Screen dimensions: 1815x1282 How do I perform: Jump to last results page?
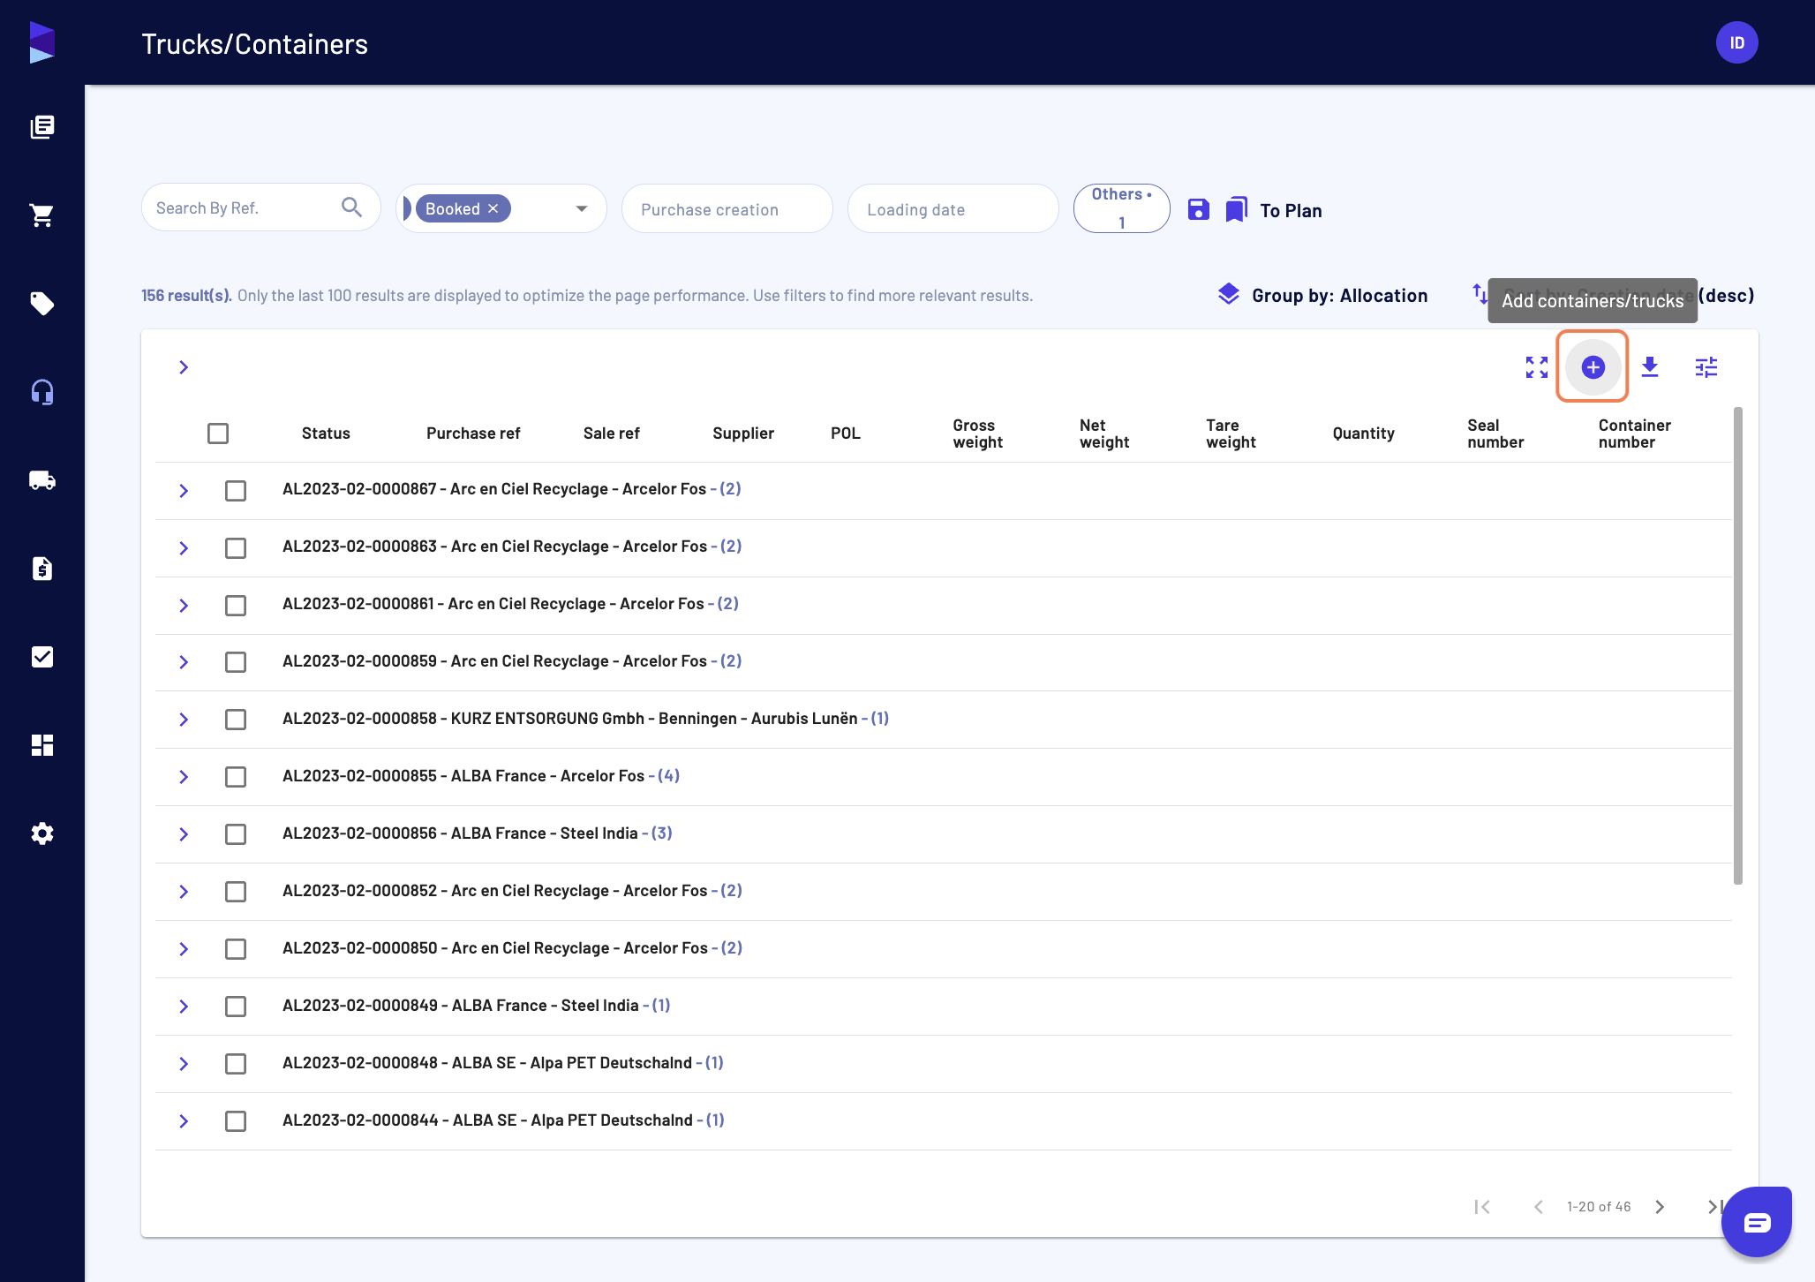click(x=1713, y=1207)
